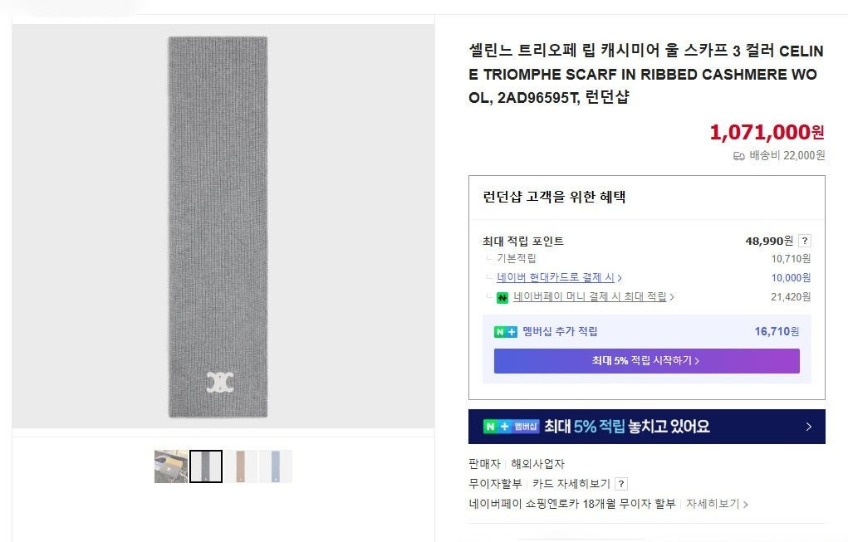Select the beige scarf color thumbnail
The width and height of the screenshot is (848, 542).
coord(241,466)
